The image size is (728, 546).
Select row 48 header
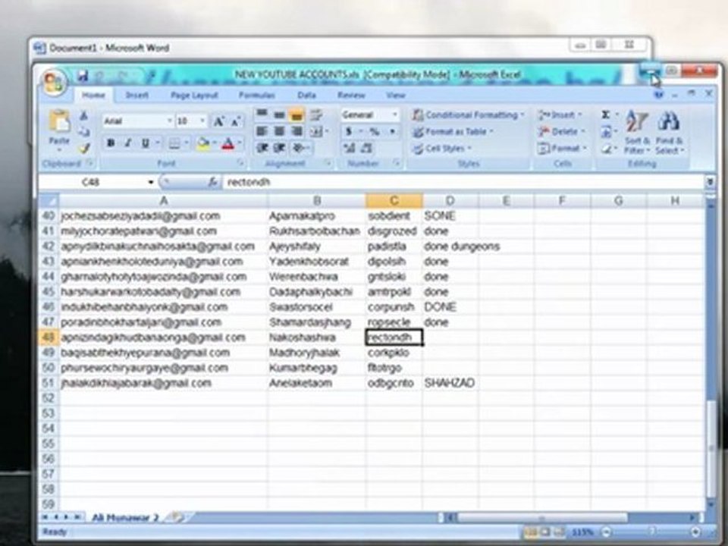click(49, 337)
